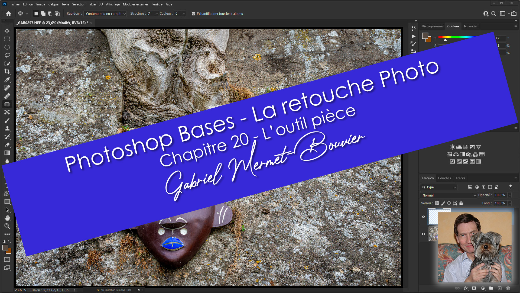Open the Filtre menu
This screenshot has height=293, width=520.
click(92, 4)
